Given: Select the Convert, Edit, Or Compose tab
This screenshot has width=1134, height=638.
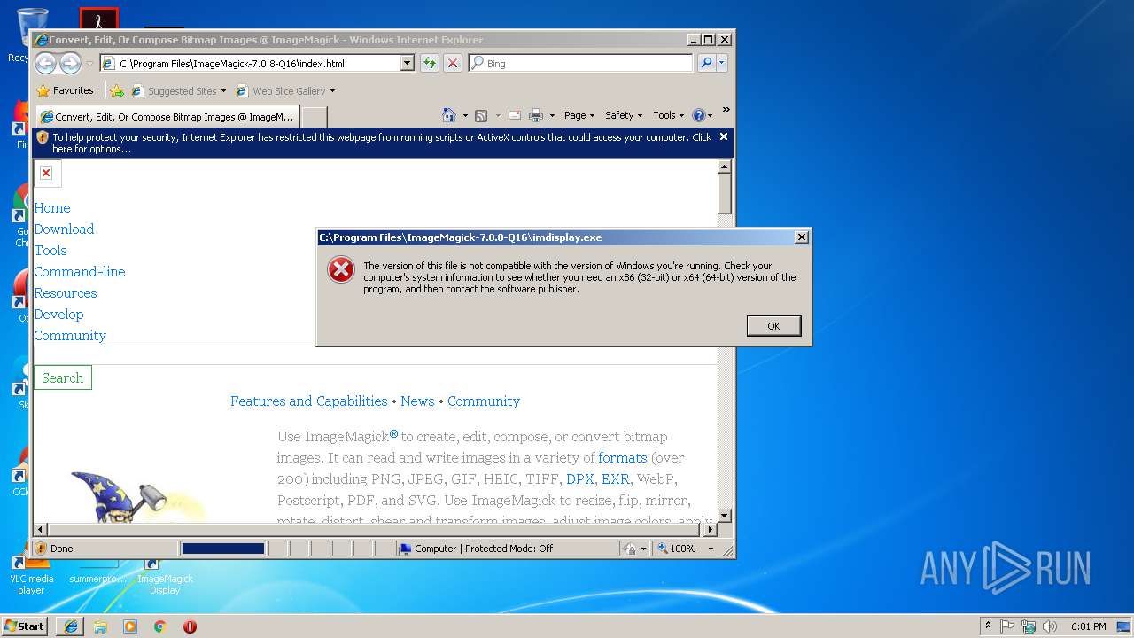Looking at the screenshot, I should pyautogui.click(x=167, y=117).
